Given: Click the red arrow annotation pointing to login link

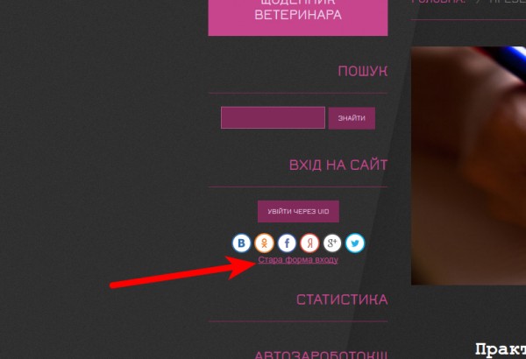Looking at the screenshot, I should [x=183, y=271].
